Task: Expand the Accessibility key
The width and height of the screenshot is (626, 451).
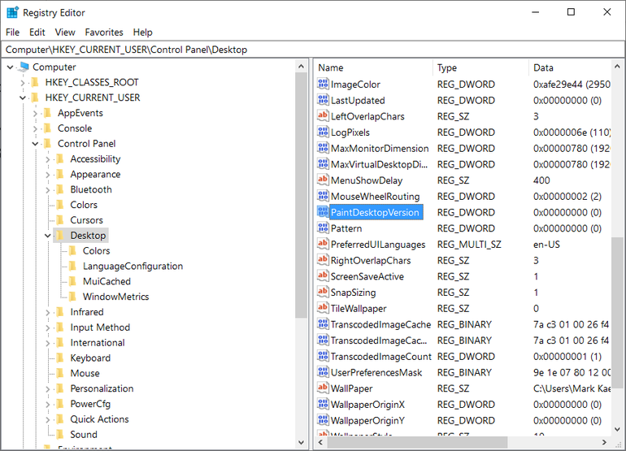Action: click(x=47, y=159)
